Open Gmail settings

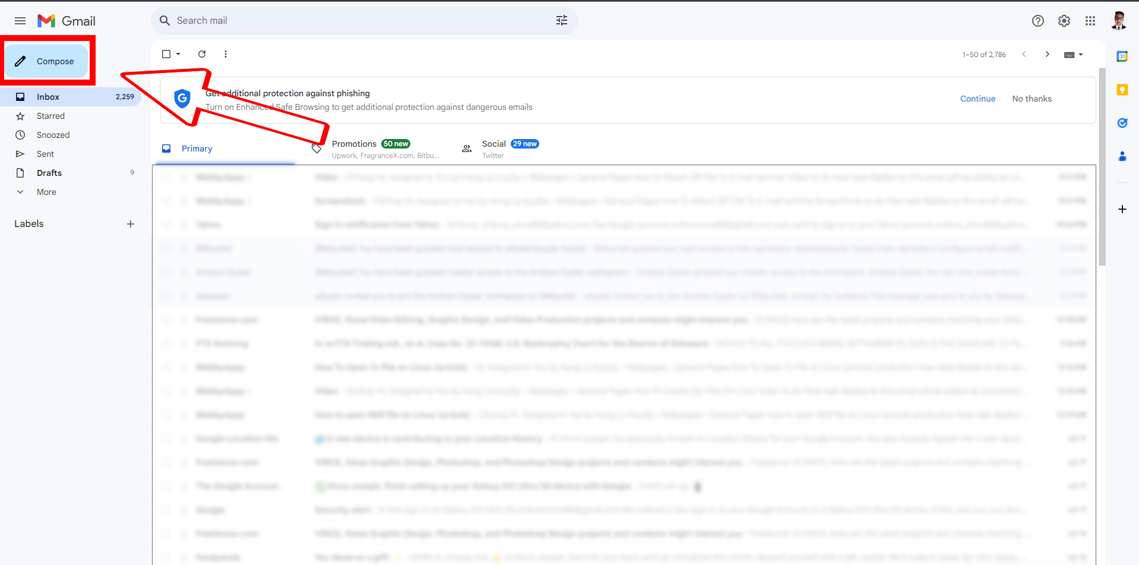(x=1064, y=20)
